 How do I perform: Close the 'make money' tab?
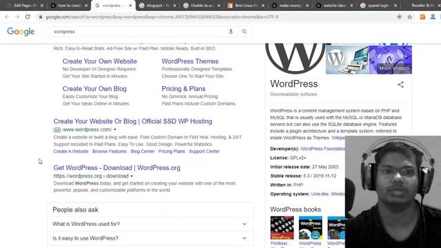click(307, 6)
